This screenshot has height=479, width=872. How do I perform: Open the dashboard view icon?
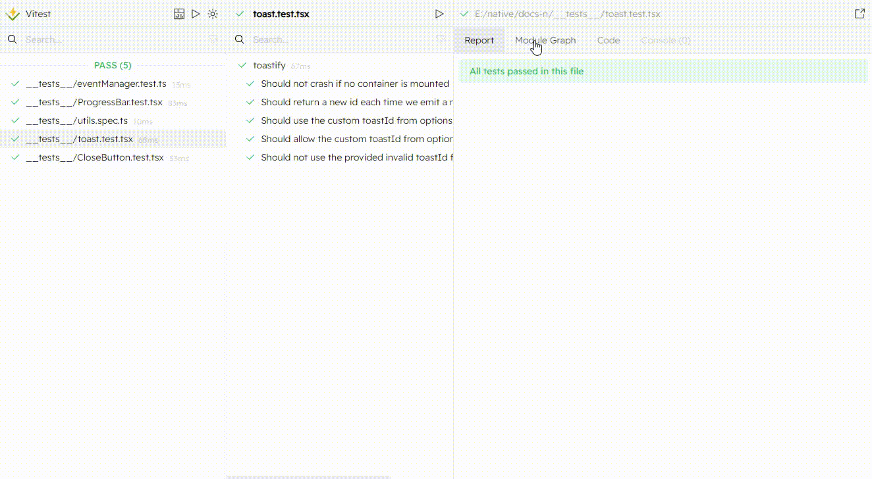178,14
